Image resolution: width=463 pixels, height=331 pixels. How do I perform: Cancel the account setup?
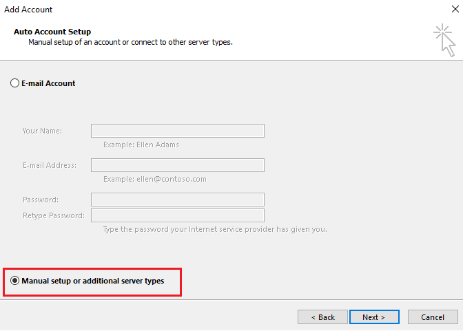click(433, 317)
